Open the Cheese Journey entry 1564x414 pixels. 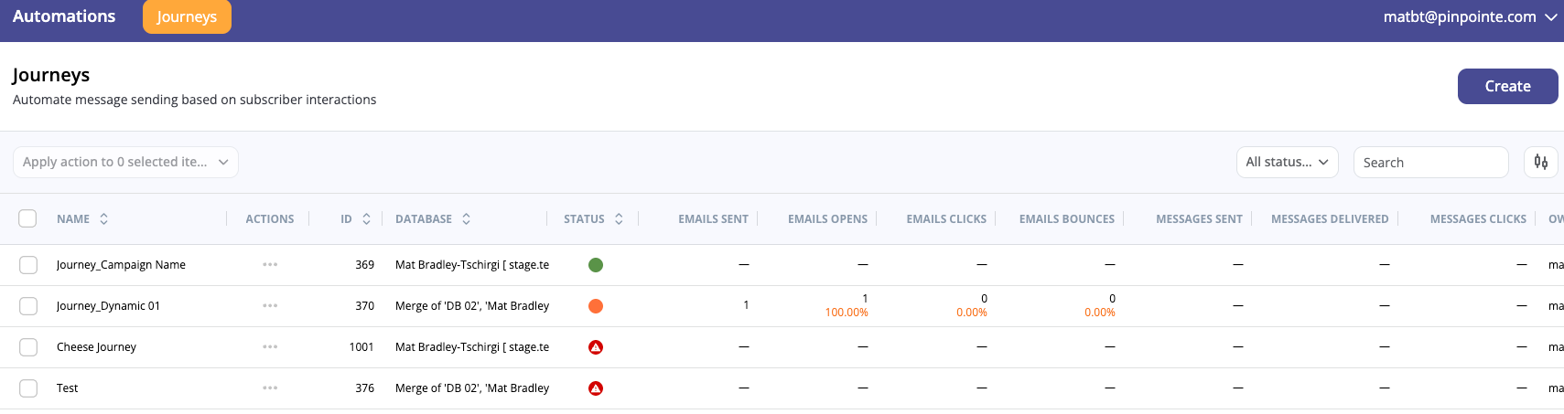pyautogui.click(x=96, y=347)
